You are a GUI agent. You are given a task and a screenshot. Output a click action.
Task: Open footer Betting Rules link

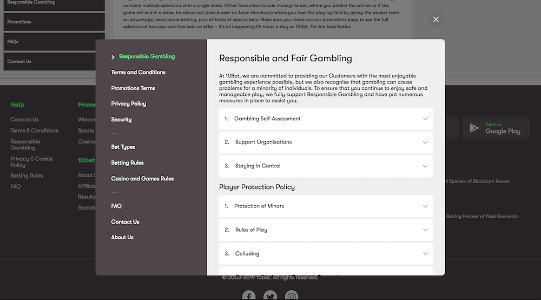27,175
